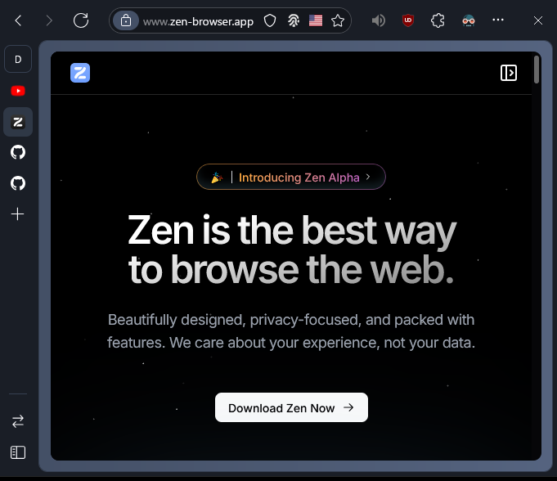Image resolution: width=557 pixels, height=481 pixels.
Task: Open the glasses avatar extension icon
Action: coord(468,20)
